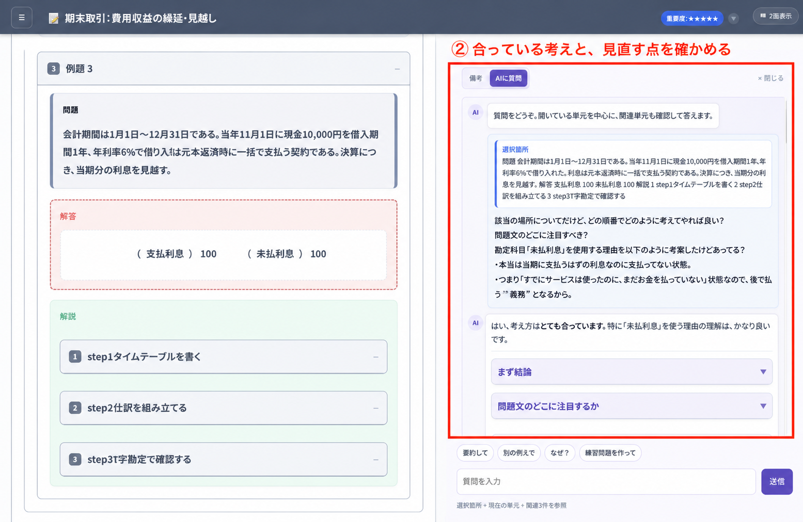803x522 pixels.
Task: Click the 重要度 star rating badge
Action: click(x=692, y=19)
